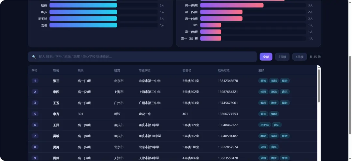Click the magnifier search icon
This screenshot has height=161, width=352.
tap(34, 57)
